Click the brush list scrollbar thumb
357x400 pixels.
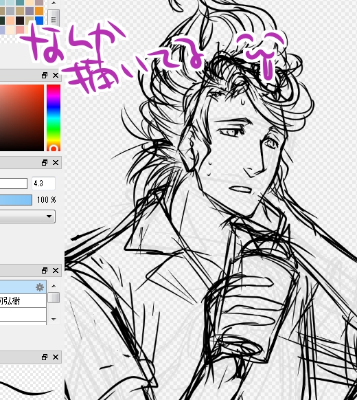coord(54,298)
